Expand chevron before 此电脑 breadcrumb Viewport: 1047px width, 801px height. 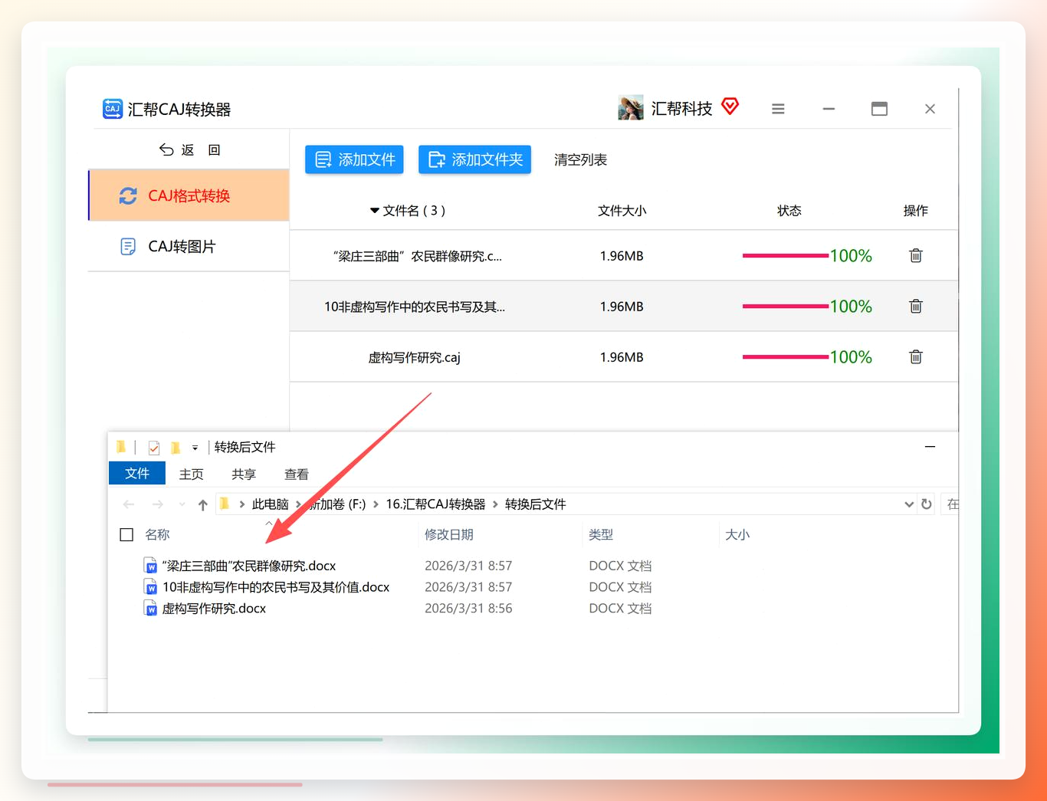pyautogui.click(x=242, y=504)
